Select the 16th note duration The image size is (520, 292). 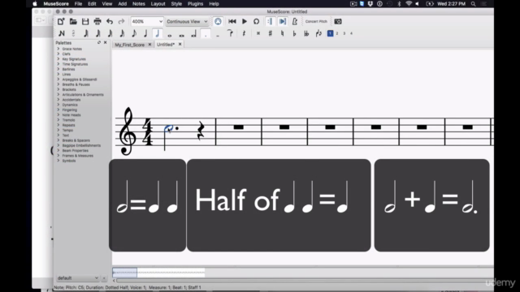point(122,33)
